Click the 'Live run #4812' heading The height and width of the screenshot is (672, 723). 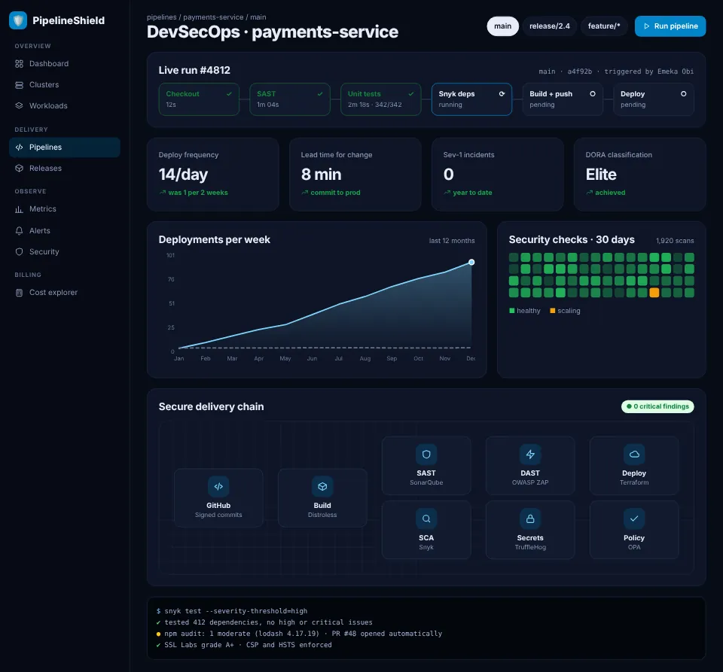[x=194, y=70]
